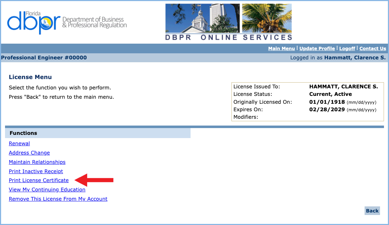Open the Main Menu link
The image size is (389, 225).
click(281, 48)
